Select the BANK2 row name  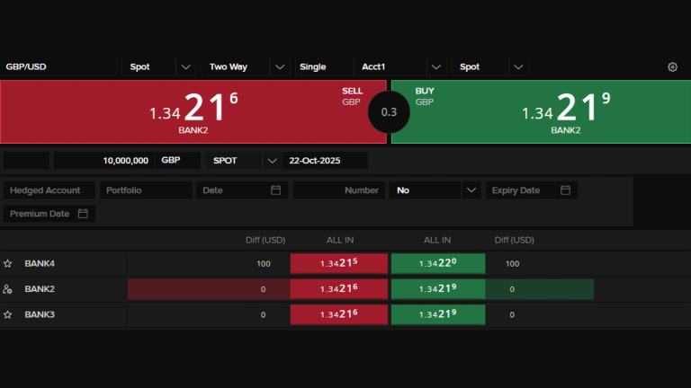[x=40, y=289]
